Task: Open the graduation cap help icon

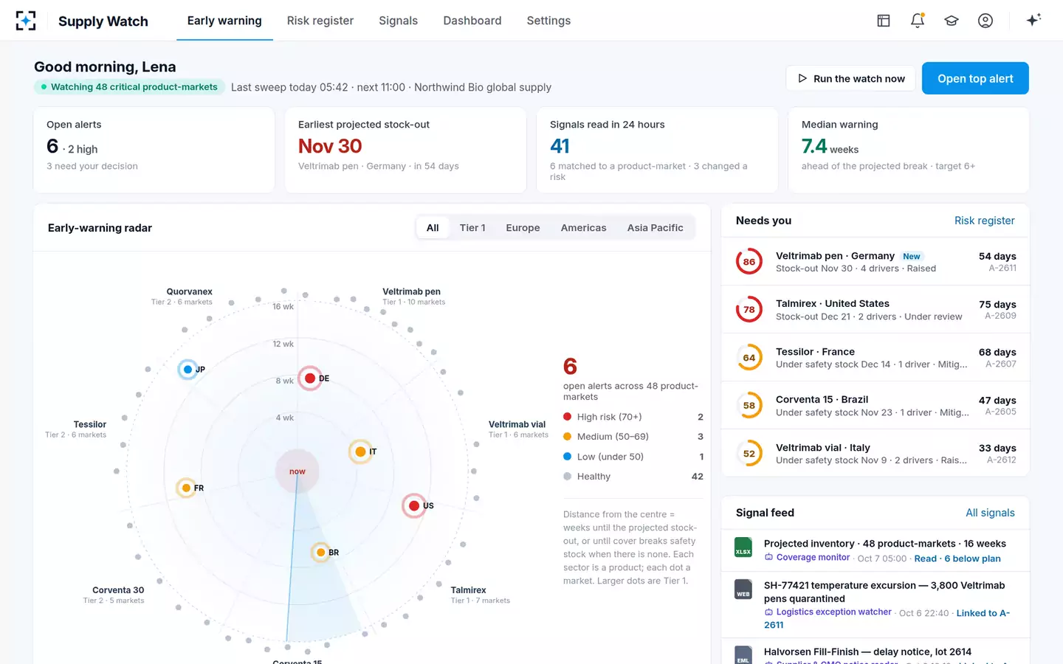Action: coord(952,21)
